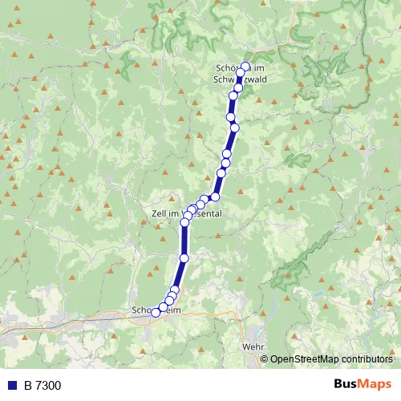401x401 pixels.
Task: Click the northernmost stop marker in Schönau
Action: pyautogui.click(x=245, y=66)
